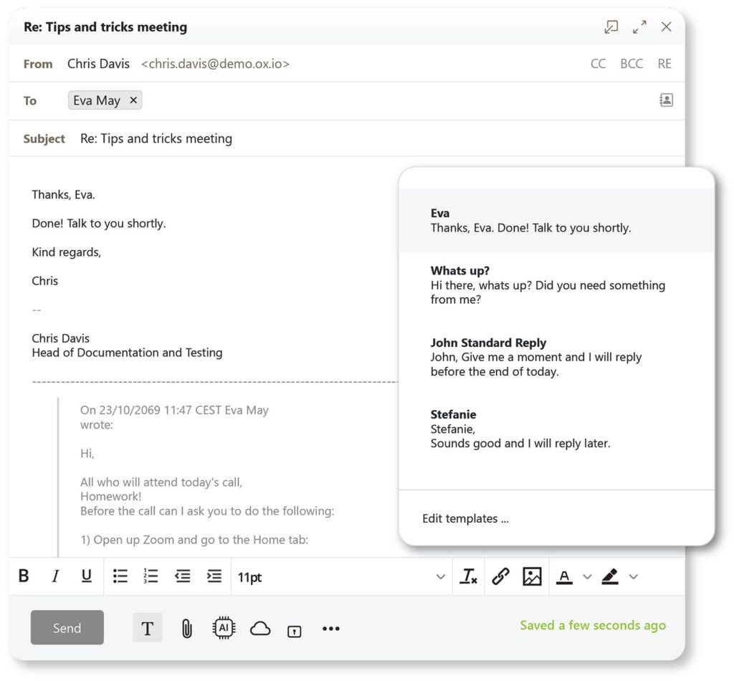This screenshot has width=734, height=681.
Task: Click the attachment paperclip icon
Action: [186, 629]
